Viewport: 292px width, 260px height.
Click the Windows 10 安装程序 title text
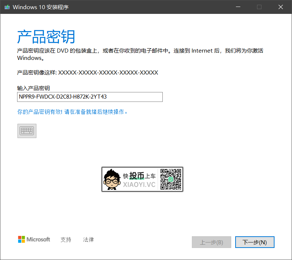point(41,7)
